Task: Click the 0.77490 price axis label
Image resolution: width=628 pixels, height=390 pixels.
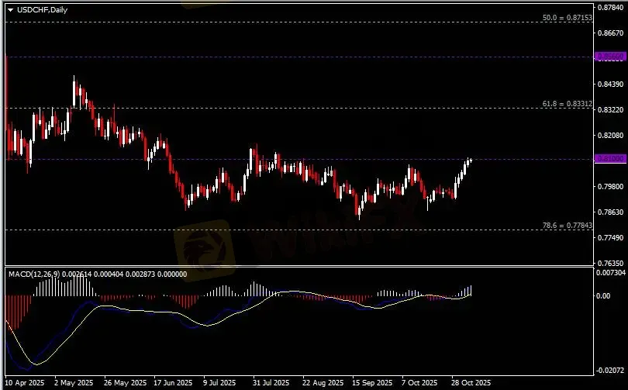Action: click(x=611, y=238)
